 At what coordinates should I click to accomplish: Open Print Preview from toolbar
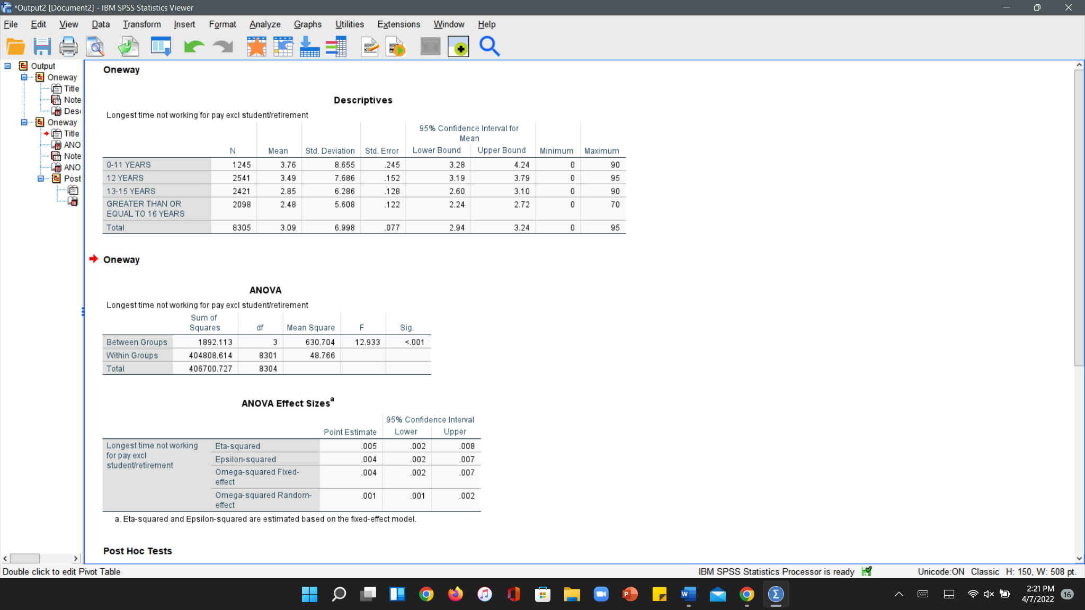pyautogui.click(x=96, y=47)
